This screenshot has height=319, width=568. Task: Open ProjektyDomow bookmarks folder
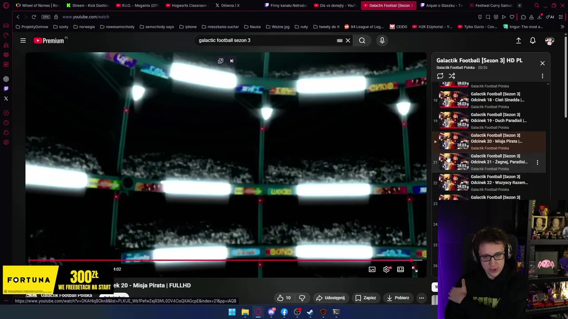coord(32,27)
